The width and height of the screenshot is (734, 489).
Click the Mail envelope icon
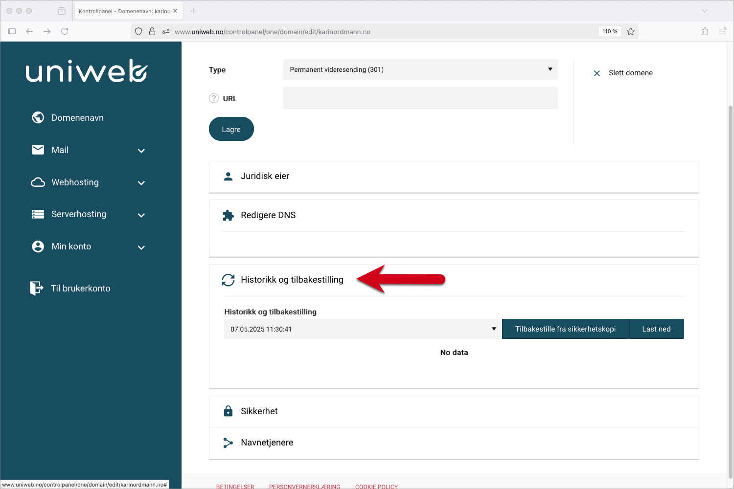(x=38, y=150)
